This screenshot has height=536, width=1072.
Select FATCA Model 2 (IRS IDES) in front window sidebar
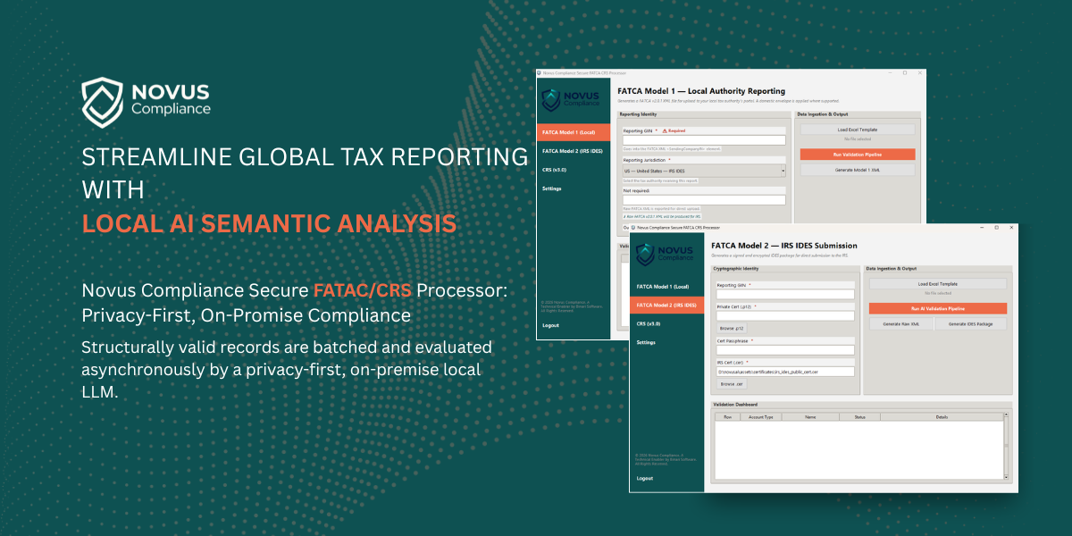[x=667, y=306]
